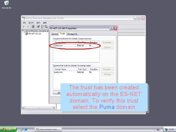This screenshot has height=132, width=176.
Task: Click Properties button for incoming trusts
Action: click(x=108, y=69)
